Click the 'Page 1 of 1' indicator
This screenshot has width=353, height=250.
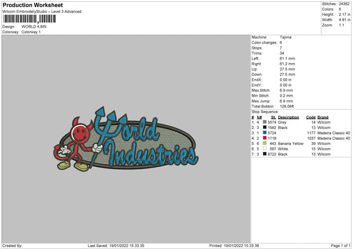341,246
